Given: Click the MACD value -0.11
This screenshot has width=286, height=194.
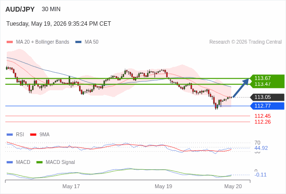Looking at the screenshot, I should (260, 175).
